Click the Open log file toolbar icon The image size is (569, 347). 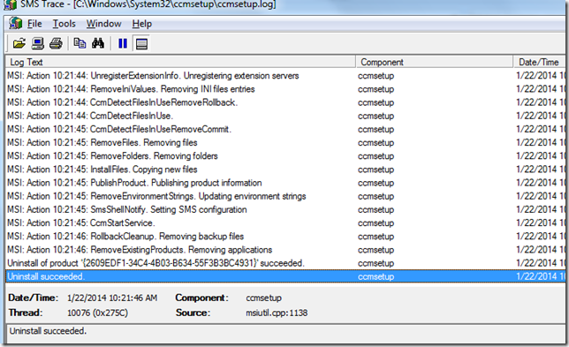pos(19,44)
